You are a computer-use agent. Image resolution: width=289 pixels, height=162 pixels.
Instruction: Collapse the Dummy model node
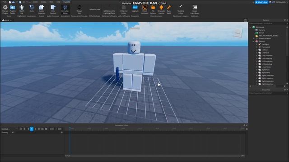pyautogui.click(x=253, y=41)
